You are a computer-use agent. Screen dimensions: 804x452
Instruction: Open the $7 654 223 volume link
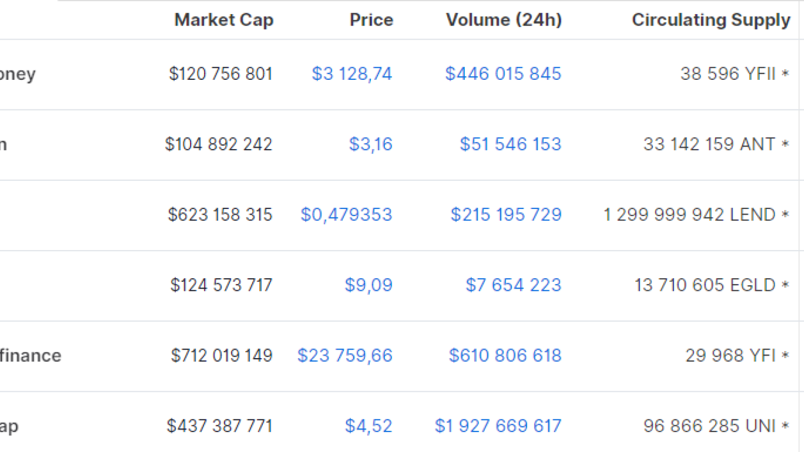[x=514, y=285]
